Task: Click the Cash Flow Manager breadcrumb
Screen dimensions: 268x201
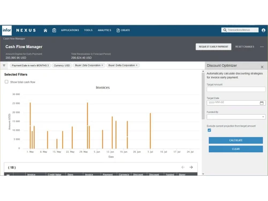Action: 14,39
